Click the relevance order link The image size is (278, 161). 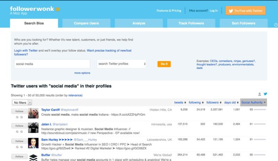75,95
